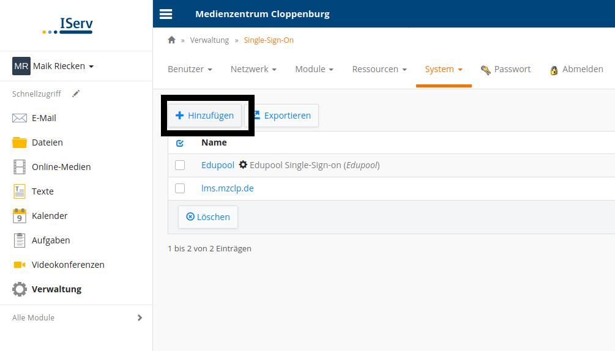Toggle the select-all checkbox in table header
Viewport: 615px width, 351px height.
(x=180, y=143)
